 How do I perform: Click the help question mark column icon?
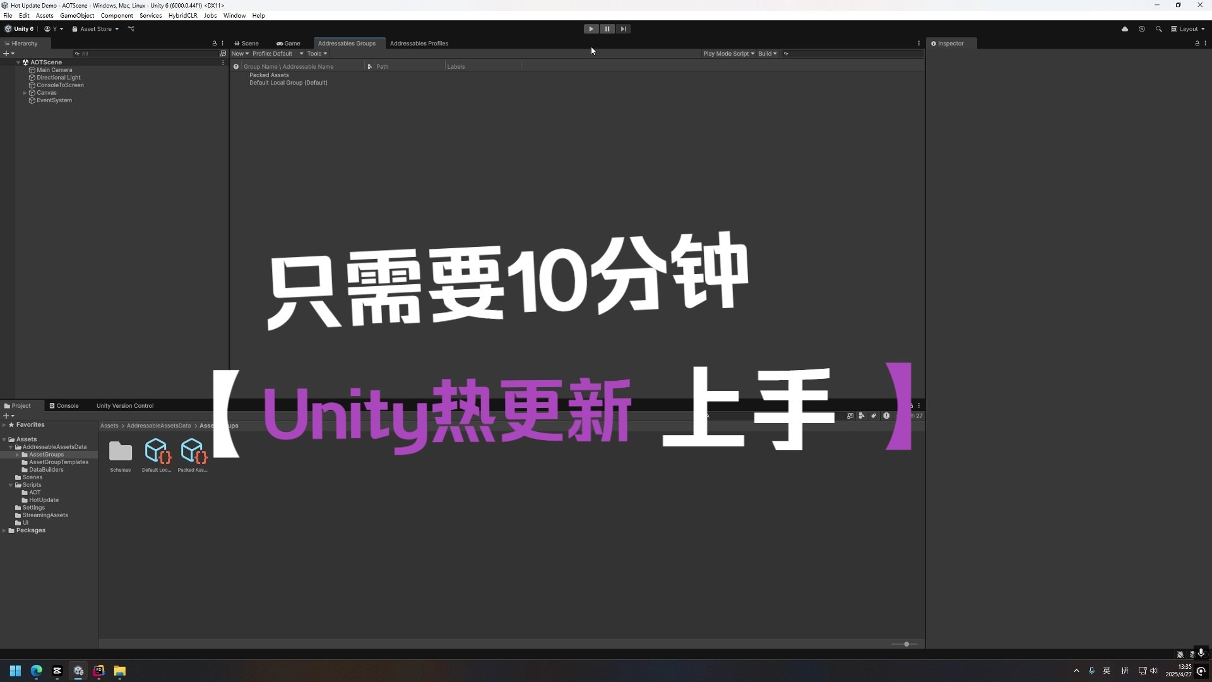pyautogui.click(x=236, y=66)
